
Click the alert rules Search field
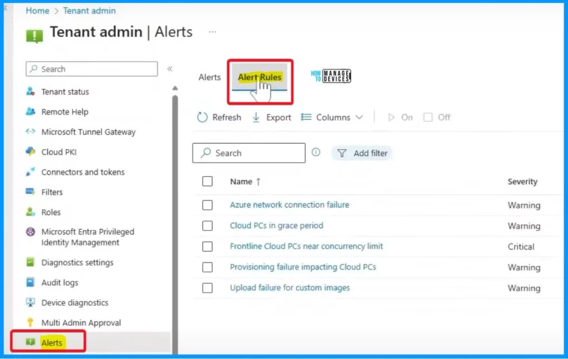(249, 153)
